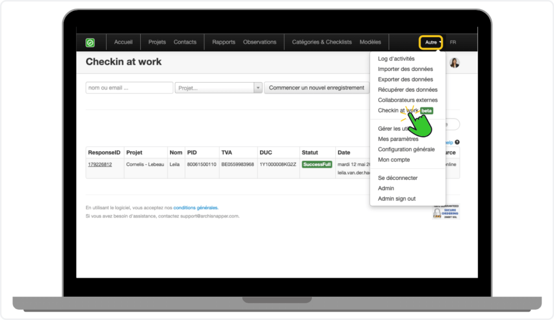
Task: Select Admin menu entry
Action: pyautogui.click(x=386, y=188)
